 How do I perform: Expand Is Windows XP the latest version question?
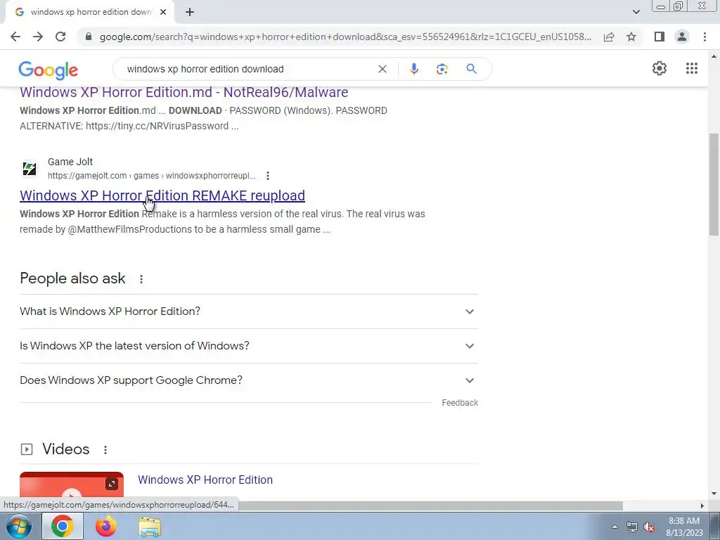pyautogui.click(x=248, y=346)
